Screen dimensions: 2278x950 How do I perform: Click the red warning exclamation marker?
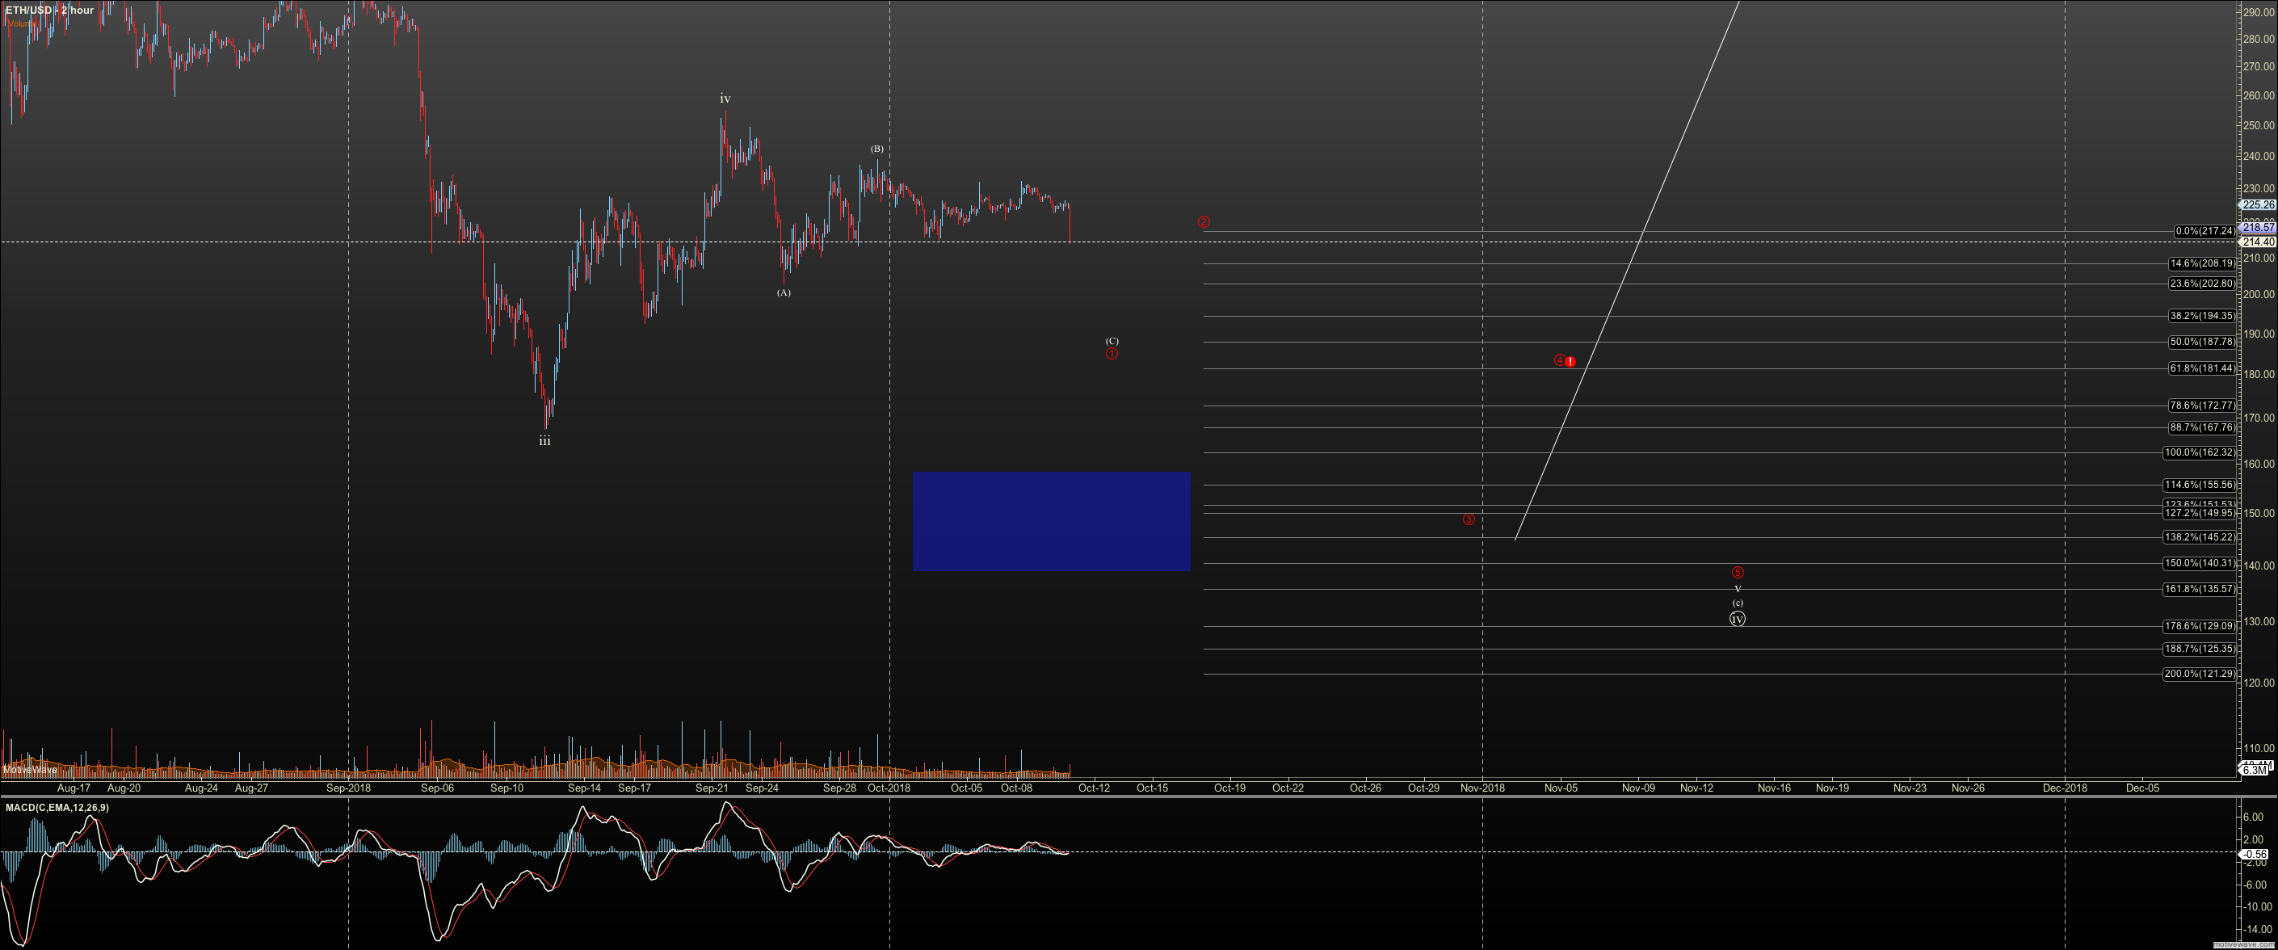pos(1570,362)
